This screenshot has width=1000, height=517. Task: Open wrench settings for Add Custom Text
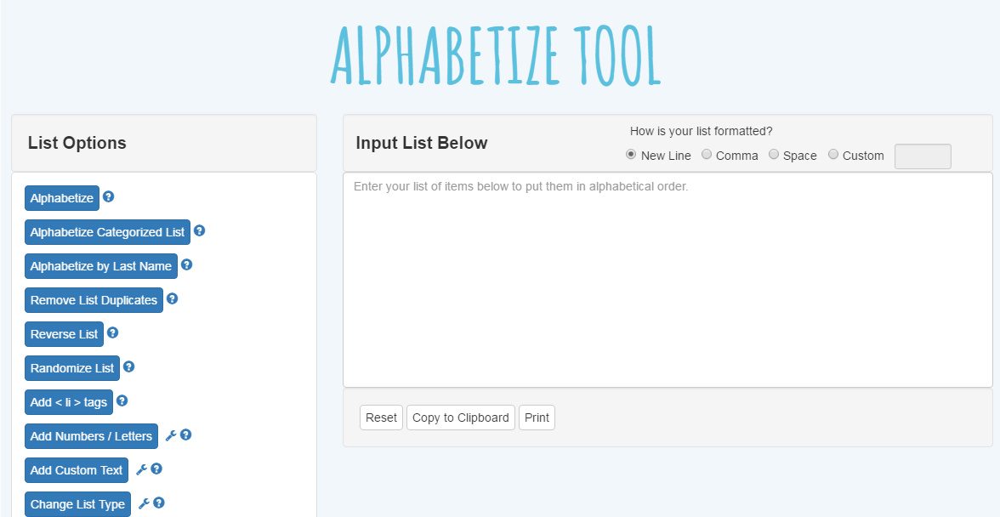tap(141, 469)
